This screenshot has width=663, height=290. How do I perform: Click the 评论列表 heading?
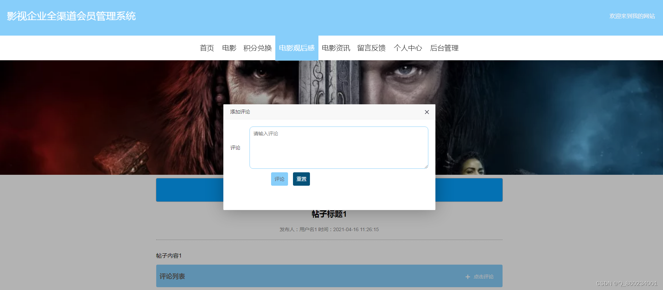[x=172, y=276]
